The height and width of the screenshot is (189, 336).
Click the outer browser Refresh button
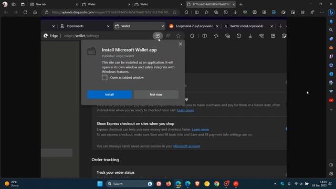tap(25, 12)
